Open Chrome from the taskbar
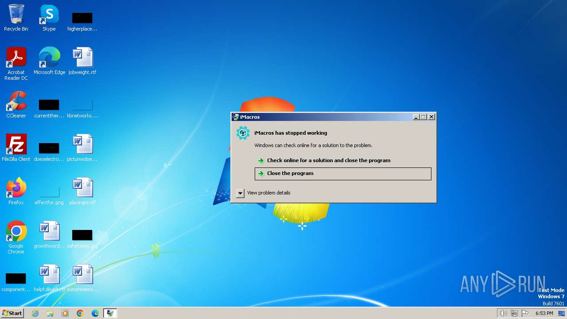Screen dimensions: 567x319 tap(80, 313)
